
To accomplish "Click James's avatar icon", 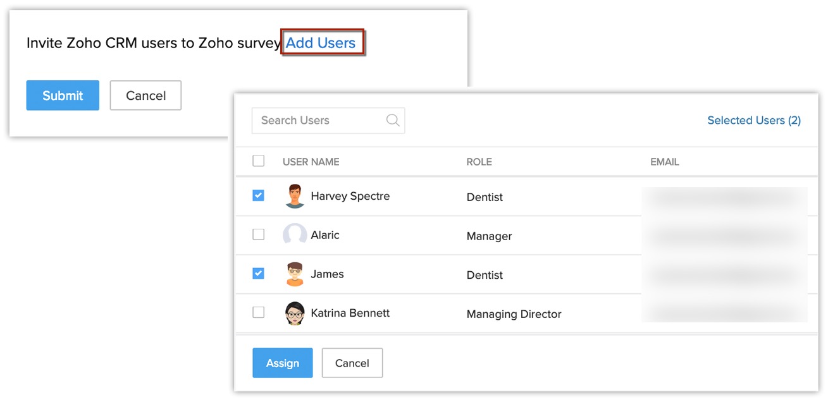I will [x=295, y=274].
